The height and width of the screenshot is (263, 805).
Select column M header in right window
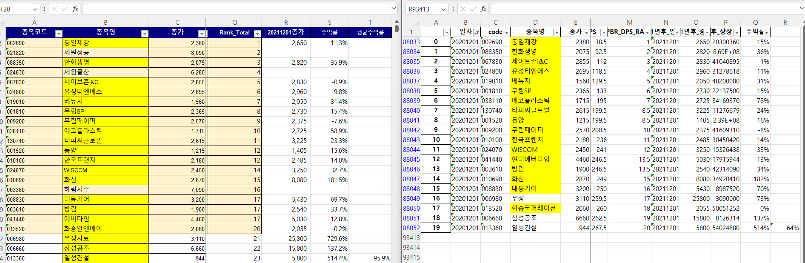pos(629,23)
